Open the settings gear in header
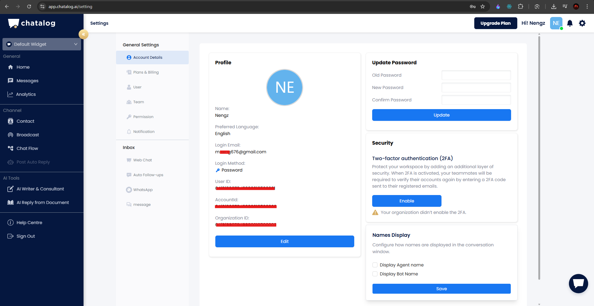This screenshot has width=594, height=306. click(x=582, y=23)
